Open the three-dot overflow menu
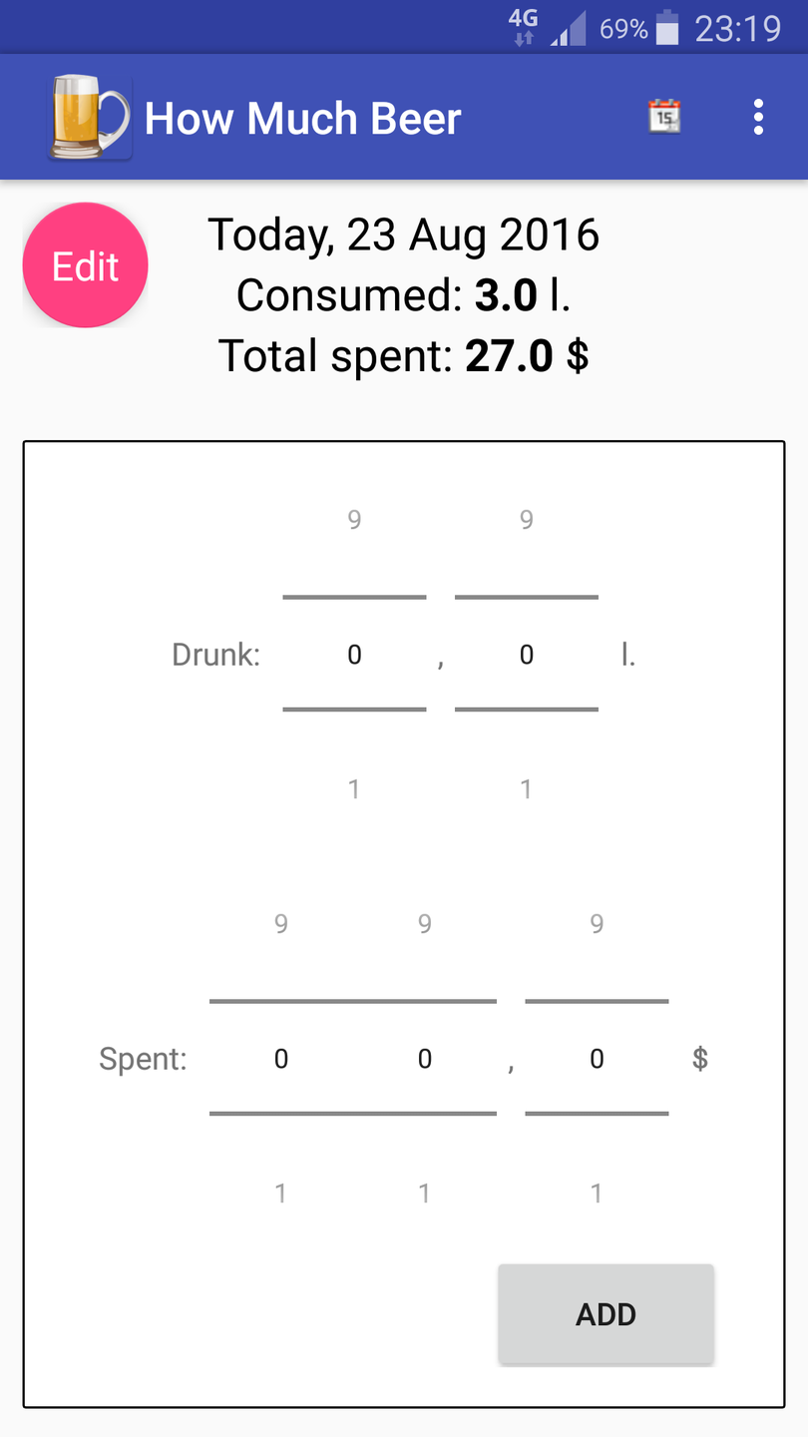Screen dimensions: 808x1437 coord(758,117)
